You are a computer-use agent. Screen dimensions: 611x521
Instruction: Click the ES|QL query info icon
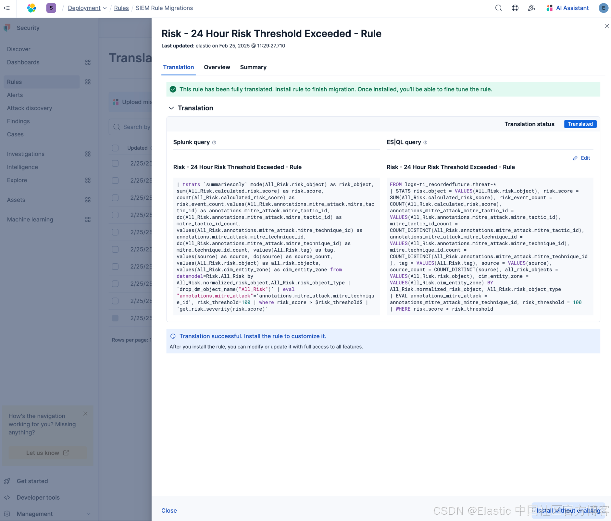click(x=425, y=142)
